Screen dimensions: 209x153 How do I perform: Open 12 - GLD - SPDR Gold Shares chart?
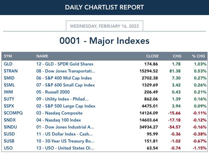[x=65, y=64]
